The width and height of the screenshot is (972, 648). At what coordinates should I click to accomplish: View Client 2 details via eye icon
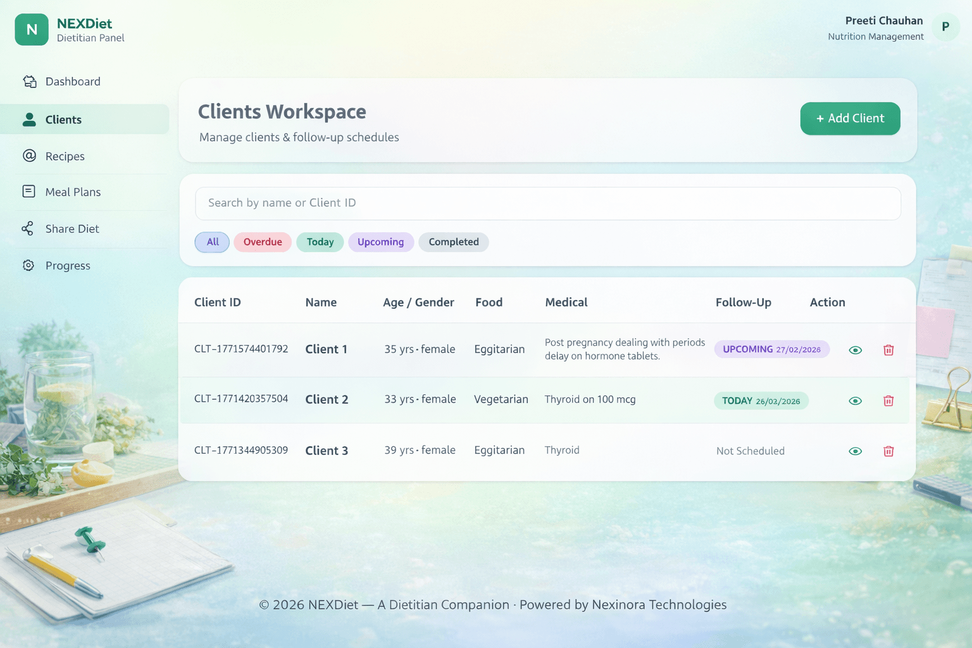pos(855,401)
